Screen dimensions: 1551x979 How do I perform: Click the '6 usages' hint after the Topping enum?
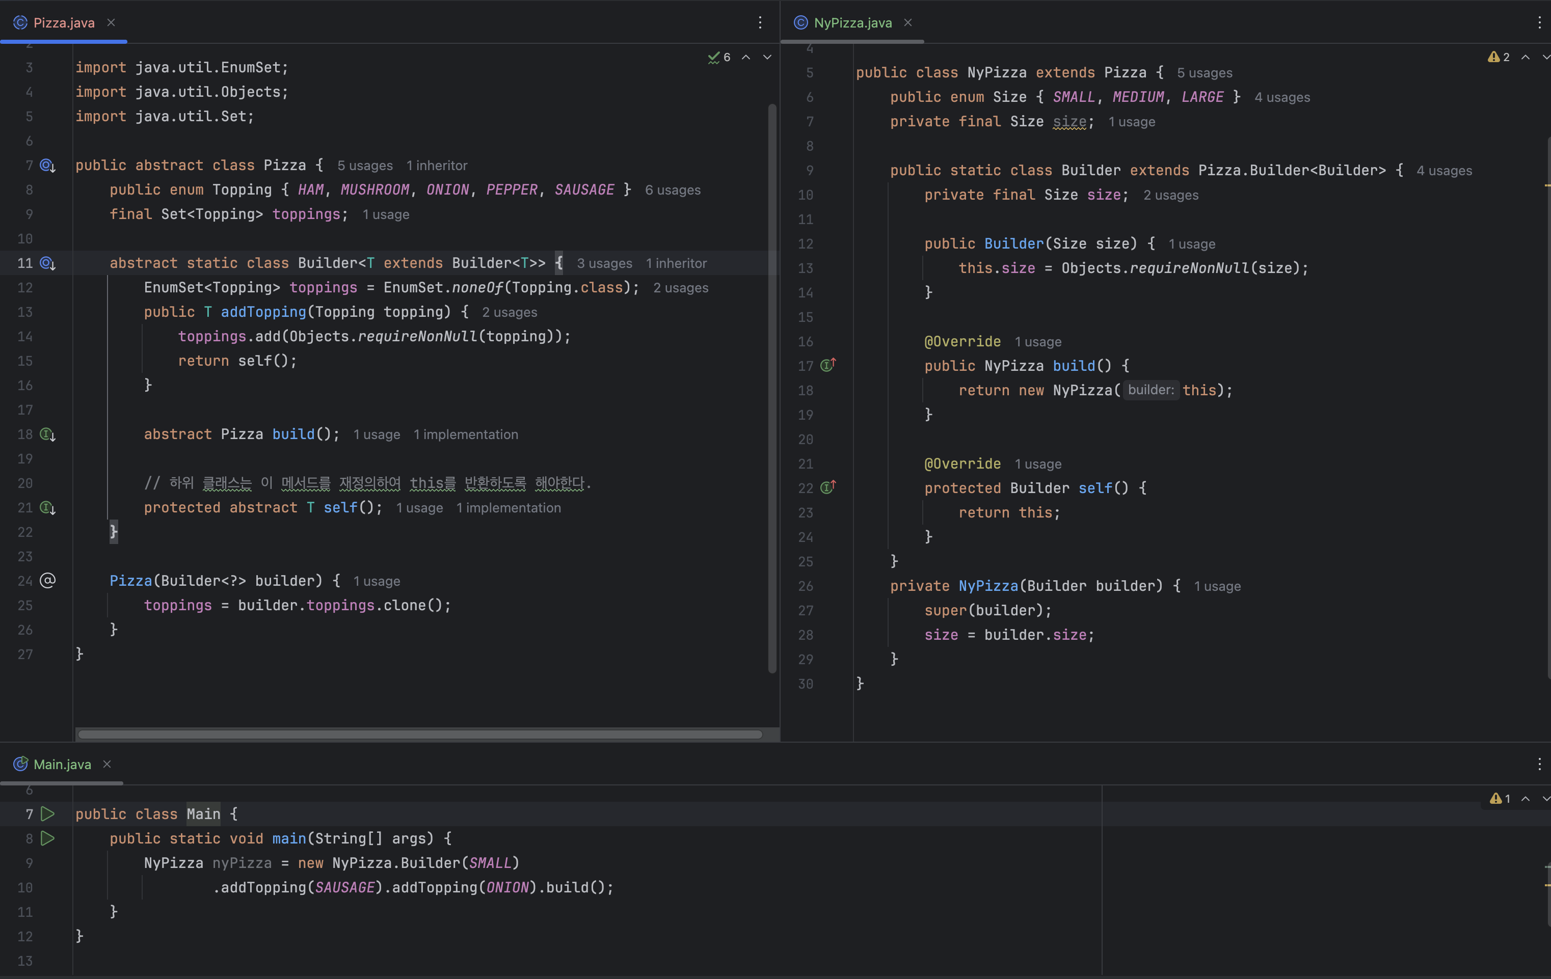673,190
